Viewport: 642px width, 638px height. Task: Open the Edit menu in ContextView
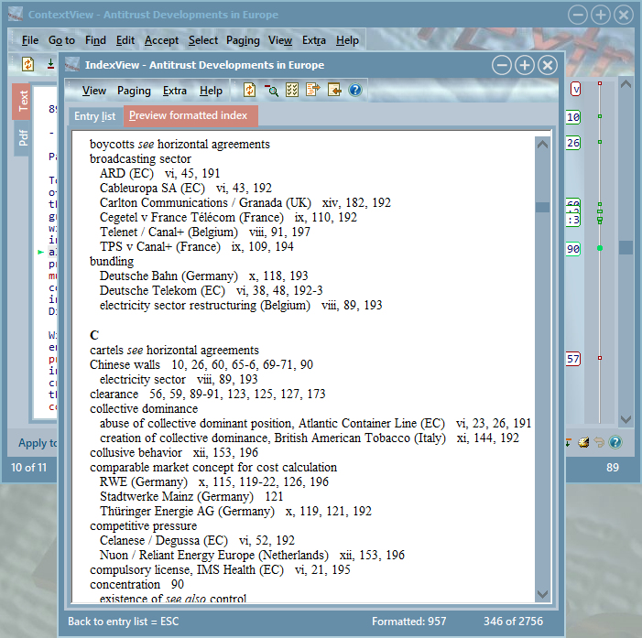click(125, 40)
